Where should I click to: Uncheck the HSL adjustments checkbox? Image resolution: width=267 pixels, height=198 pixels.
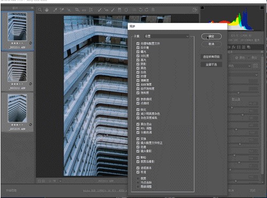138,128
